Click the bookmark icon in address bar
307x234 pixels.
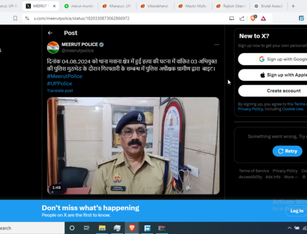15,18
